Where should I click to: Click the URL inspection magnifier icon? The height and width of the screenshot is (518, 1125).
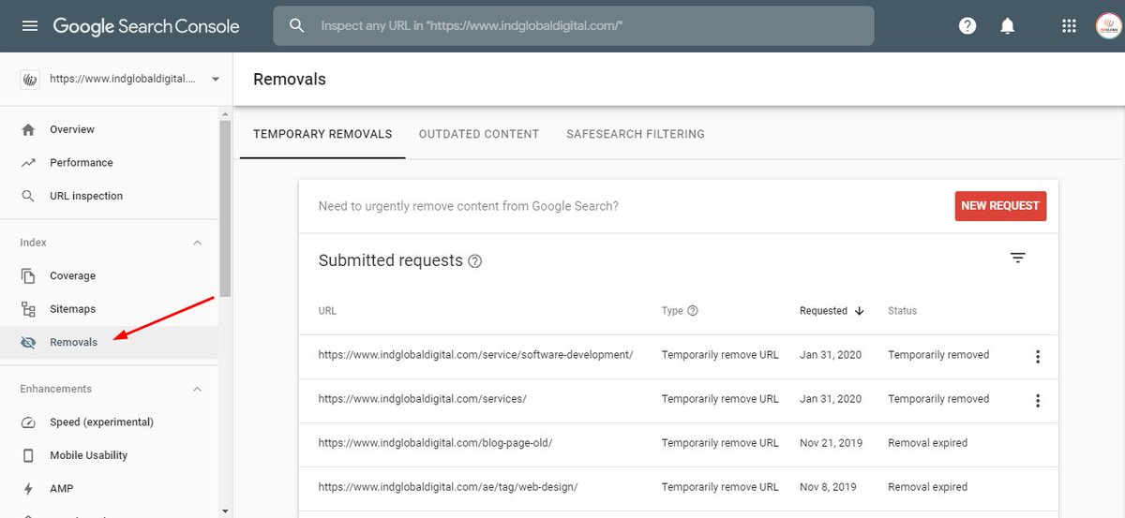(x=29, y=196)
